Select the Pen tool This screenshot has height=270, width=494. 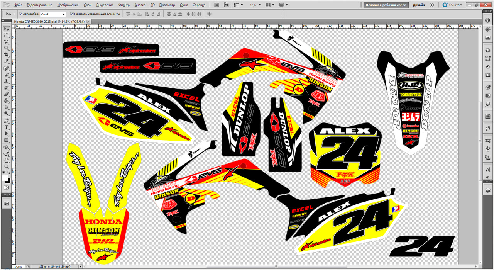[7, 121]
